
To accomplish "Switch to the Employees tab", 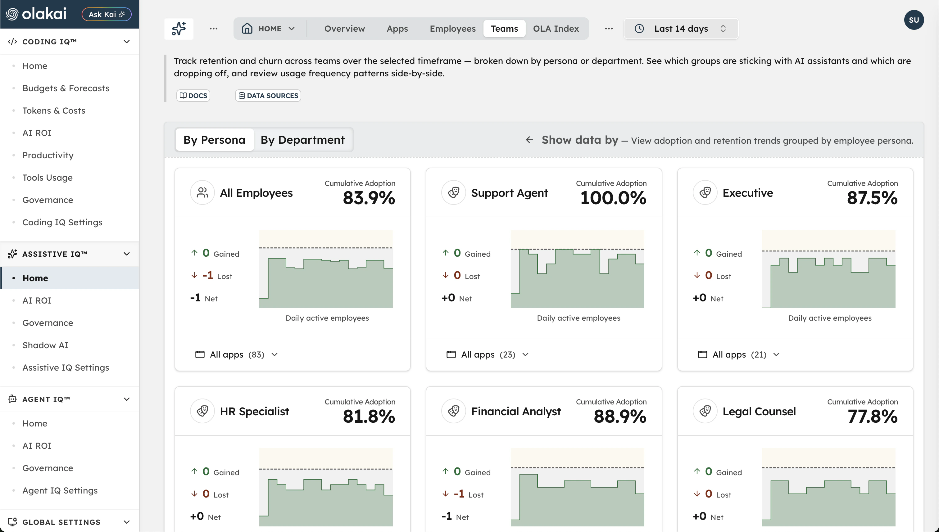I will pos(452,29).
